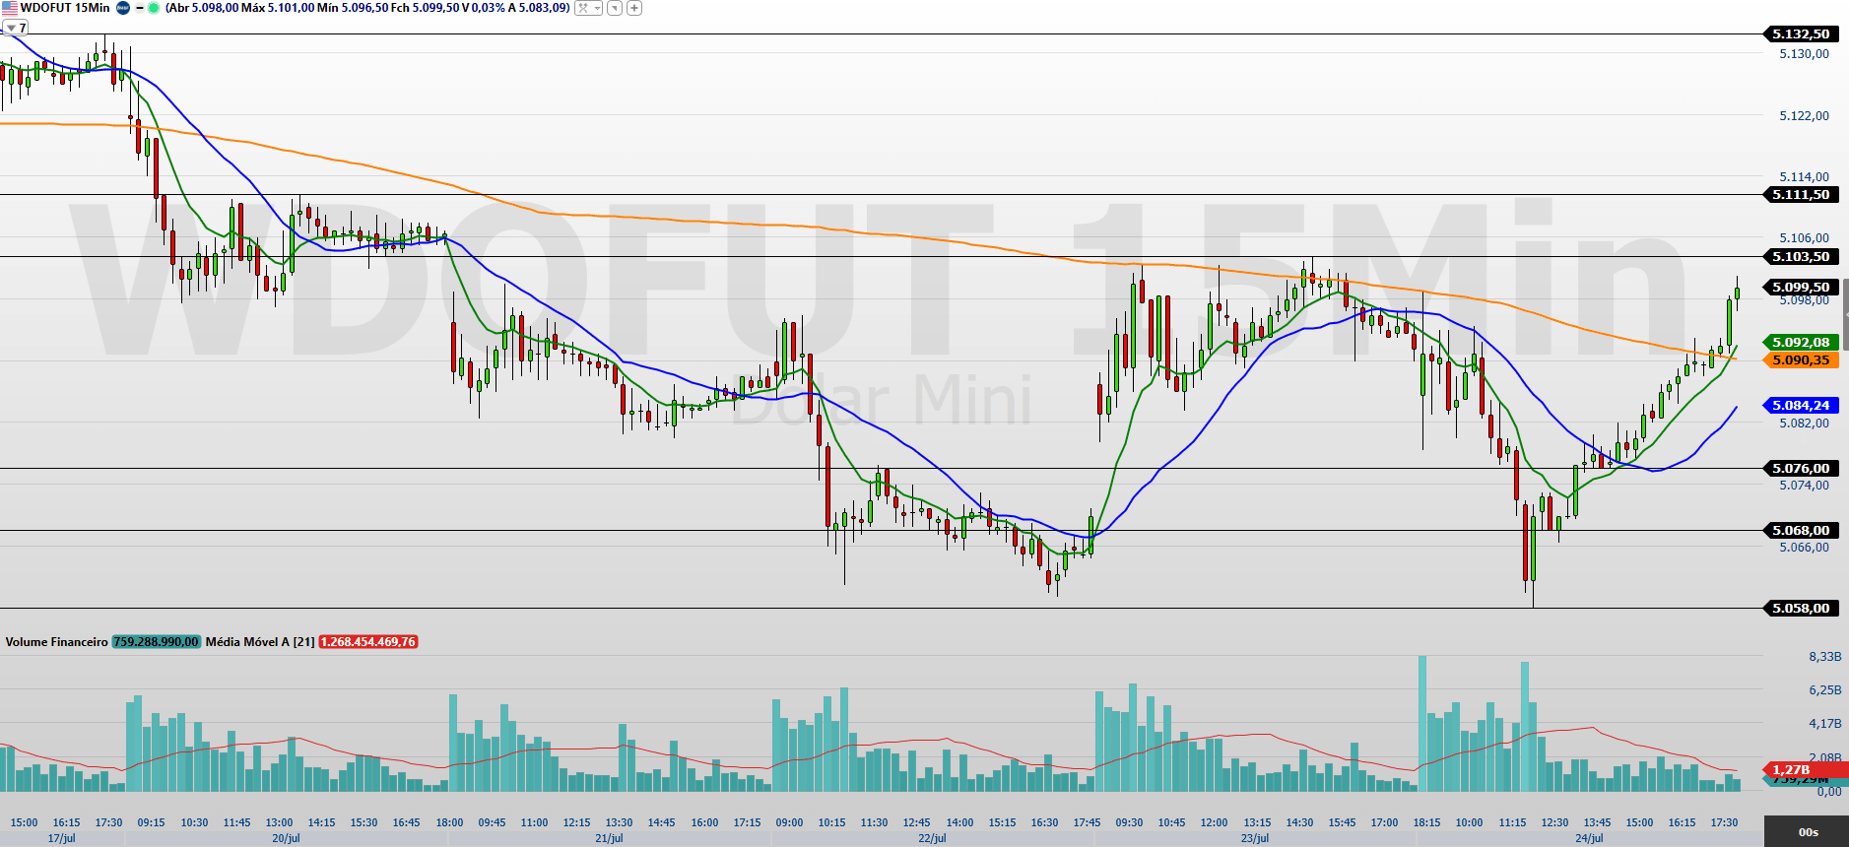The height and width of the screenshot is (847, 1849).
Task: Click the 22/jul date label on time axis
Action: pyautogui.click(x=932, y=838)
